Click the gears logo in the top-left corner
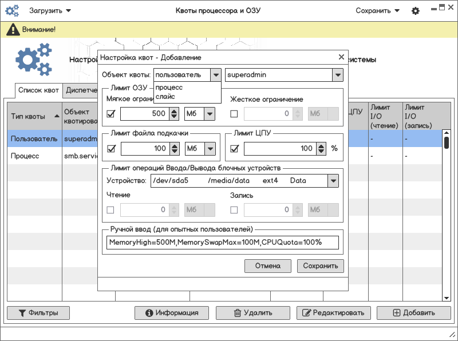Image resolution: width=458 pixels, height=341 pixels. 13,11
